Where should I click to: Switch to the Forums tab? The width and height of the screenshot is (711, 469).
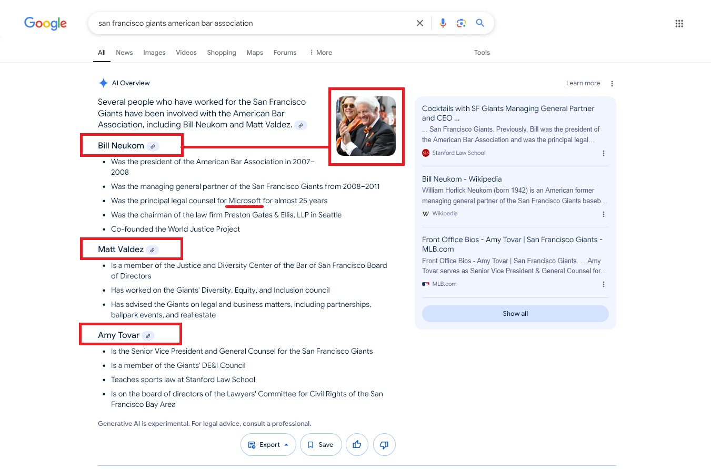[x=285, y=53]
